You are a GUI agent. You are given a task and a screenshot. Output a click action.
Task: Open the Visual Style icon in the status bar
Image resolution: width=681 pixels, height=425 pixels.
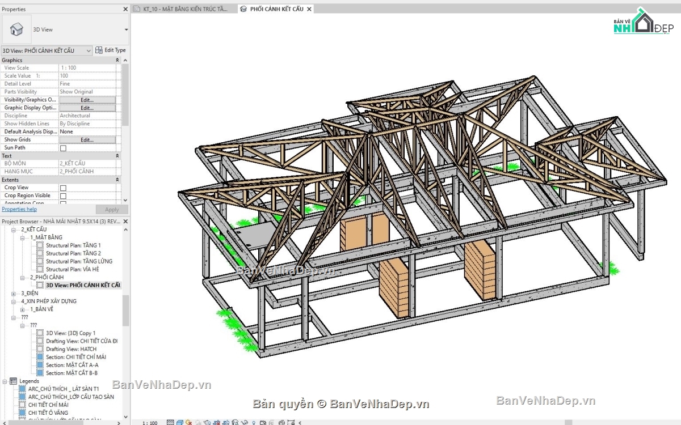click(179, 422)
